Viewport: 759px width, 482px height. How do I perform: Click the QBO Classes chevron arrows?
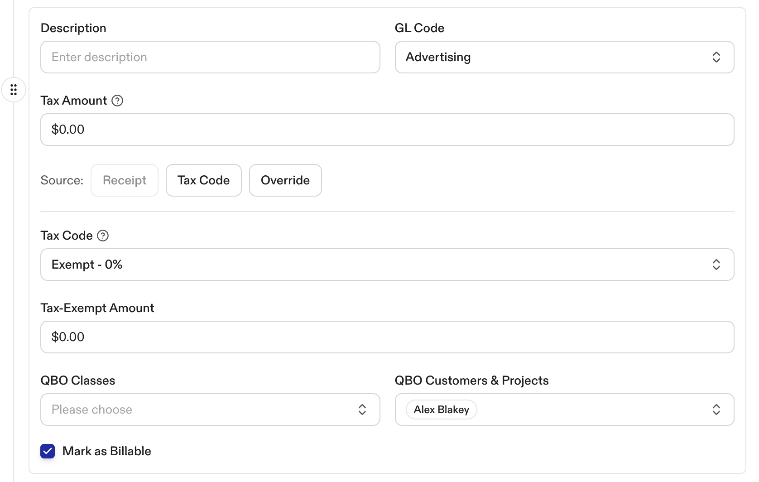click(362, 410)
